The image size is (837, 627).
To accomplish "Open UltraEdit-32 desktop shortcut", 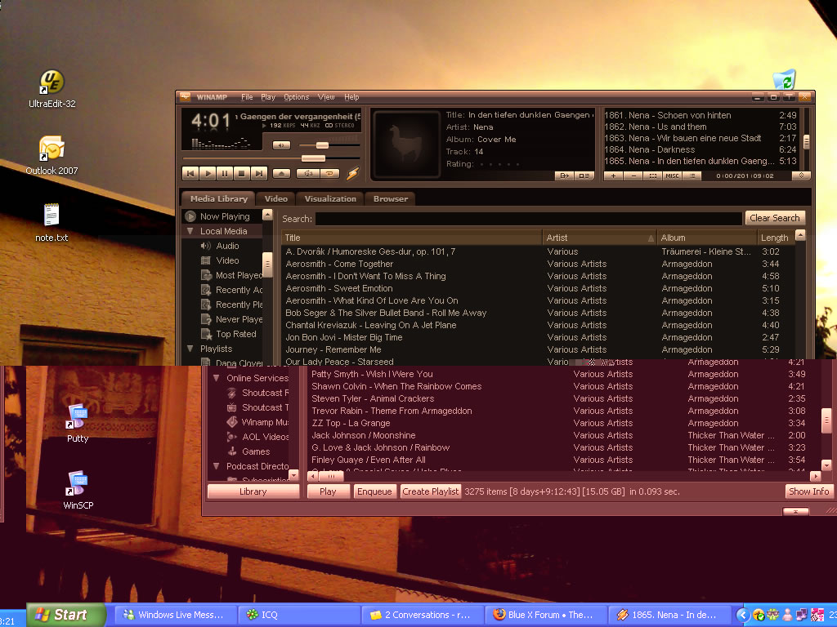I will pyautogui.click(x=52, y=82).
